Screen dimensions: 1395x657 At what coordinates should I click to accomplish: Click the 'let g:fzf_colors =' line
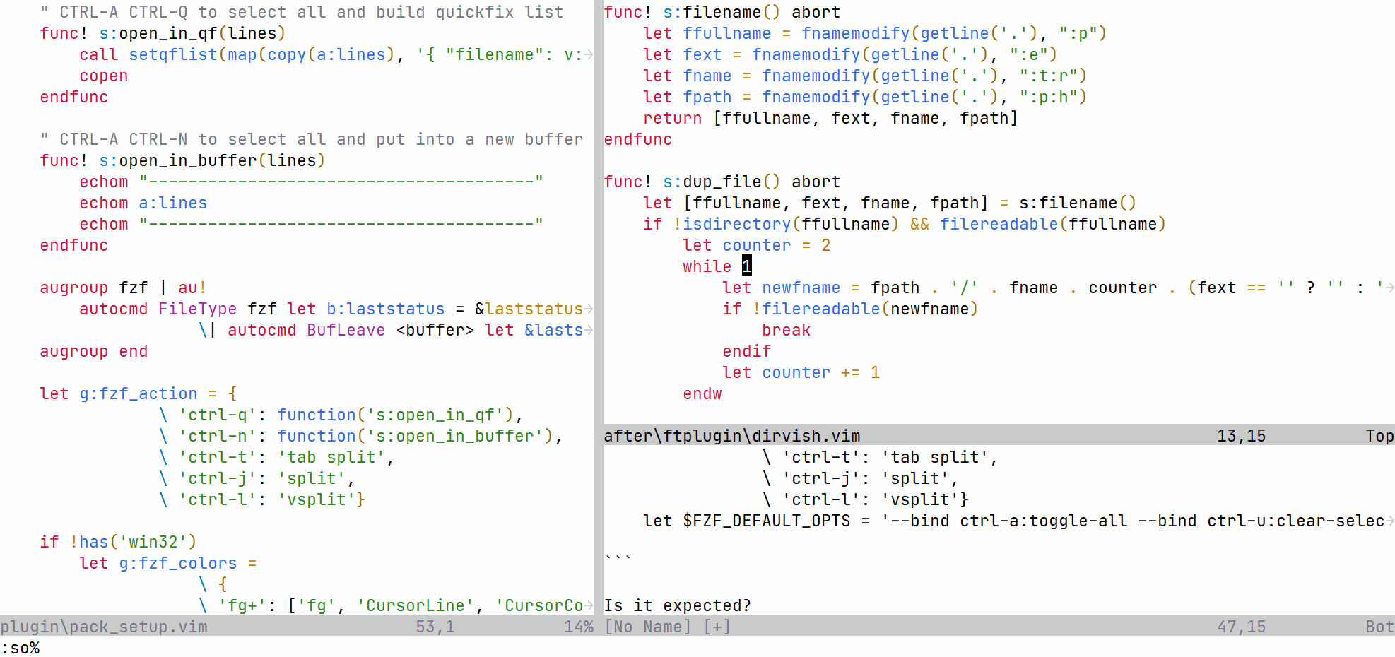168,563
